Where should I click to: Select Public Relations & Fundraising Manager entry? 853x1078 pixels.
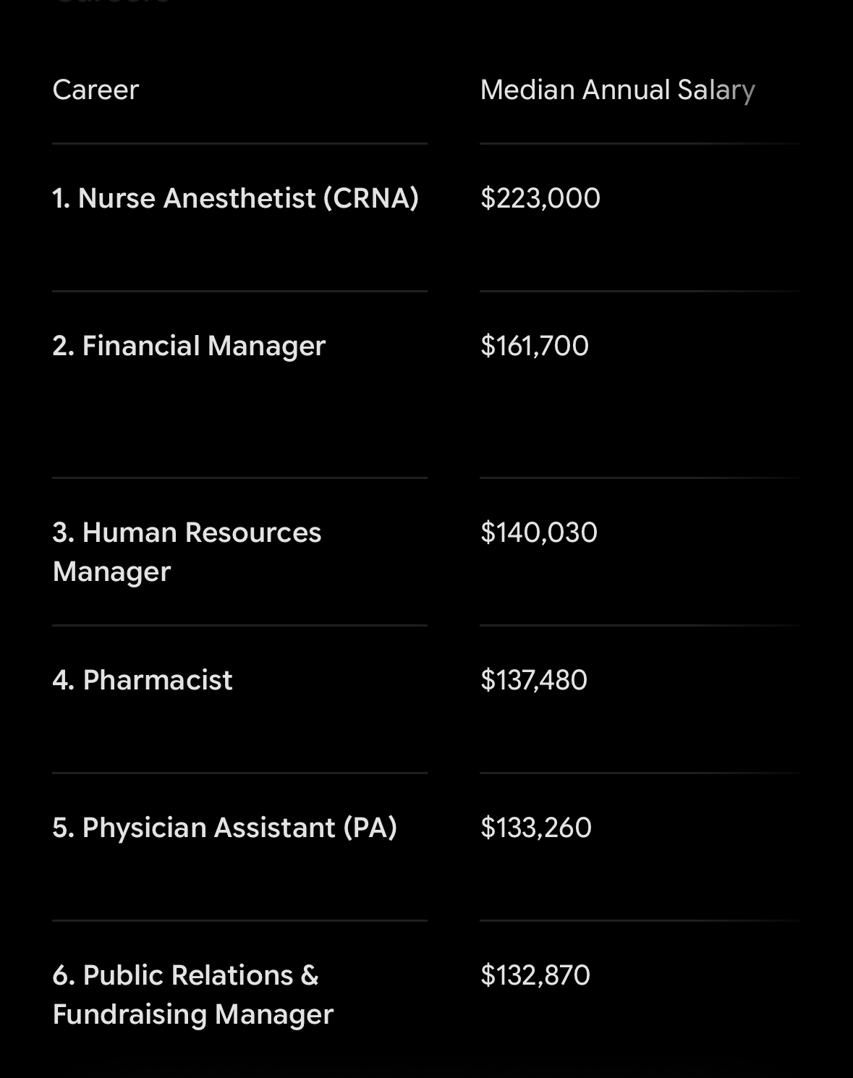(x=193, y=995)
